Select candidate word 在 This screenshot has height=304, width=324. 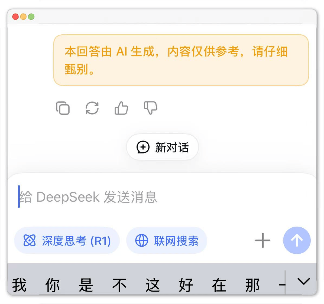(219, 285)
